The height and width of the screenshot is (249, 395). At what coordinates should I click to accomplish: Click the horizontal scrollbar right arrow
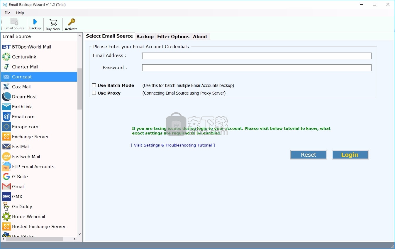pyautogui.click(x=75, y=239)
